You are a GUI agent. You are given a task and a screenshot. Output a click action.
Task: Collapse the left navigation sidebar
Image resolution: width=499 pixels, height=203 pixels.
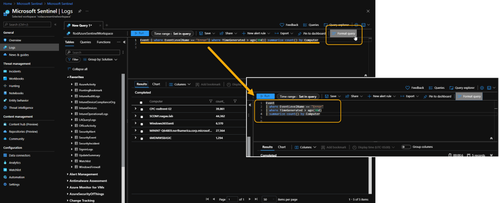(x=55, y=24)
